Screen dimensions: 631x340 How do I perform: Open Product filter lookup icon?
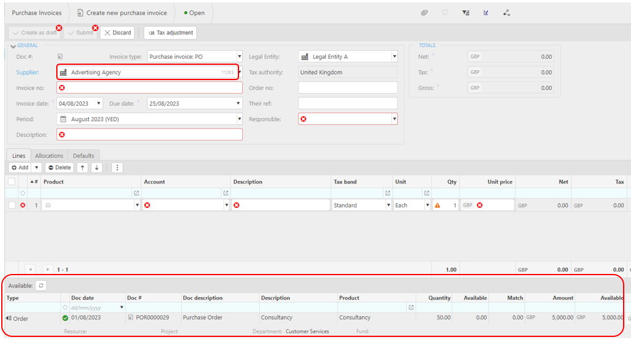[136, 193]
